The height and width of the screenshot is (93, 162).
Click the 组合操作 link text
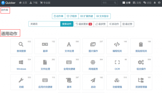tap(141, 69)
